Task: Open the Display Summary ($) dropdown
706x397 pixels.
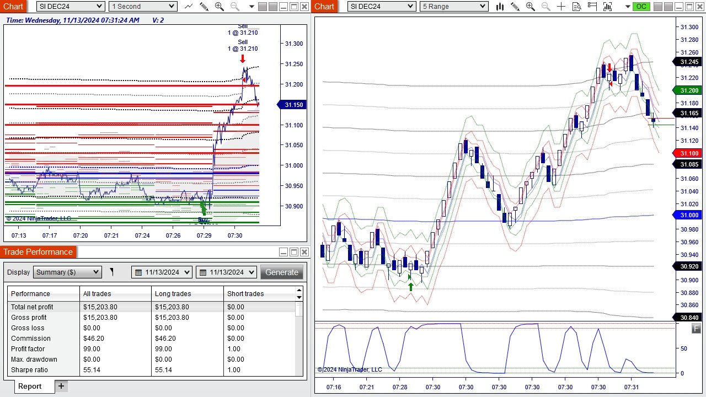Action: click(x=67, y=272)
